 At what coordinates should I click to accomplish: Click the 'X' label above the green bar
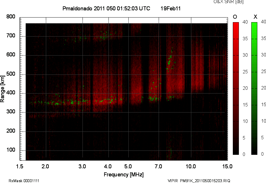tap(255, 17)
